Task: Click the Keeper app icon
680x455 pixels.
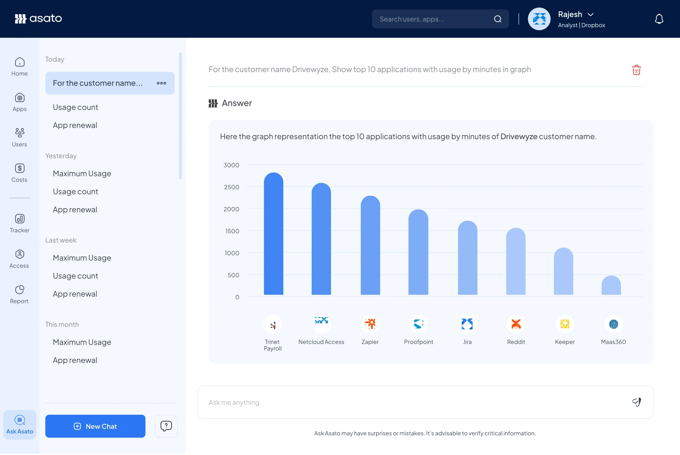Action: (565, 324)
